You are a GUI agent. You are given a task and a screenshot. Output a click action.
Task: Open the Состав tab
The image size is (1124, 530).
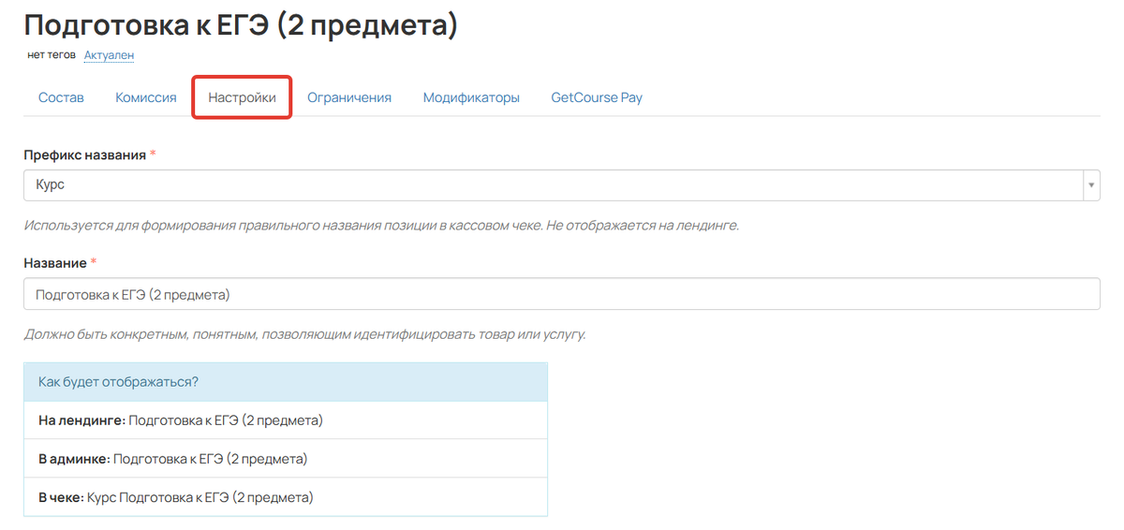[61, 97]
